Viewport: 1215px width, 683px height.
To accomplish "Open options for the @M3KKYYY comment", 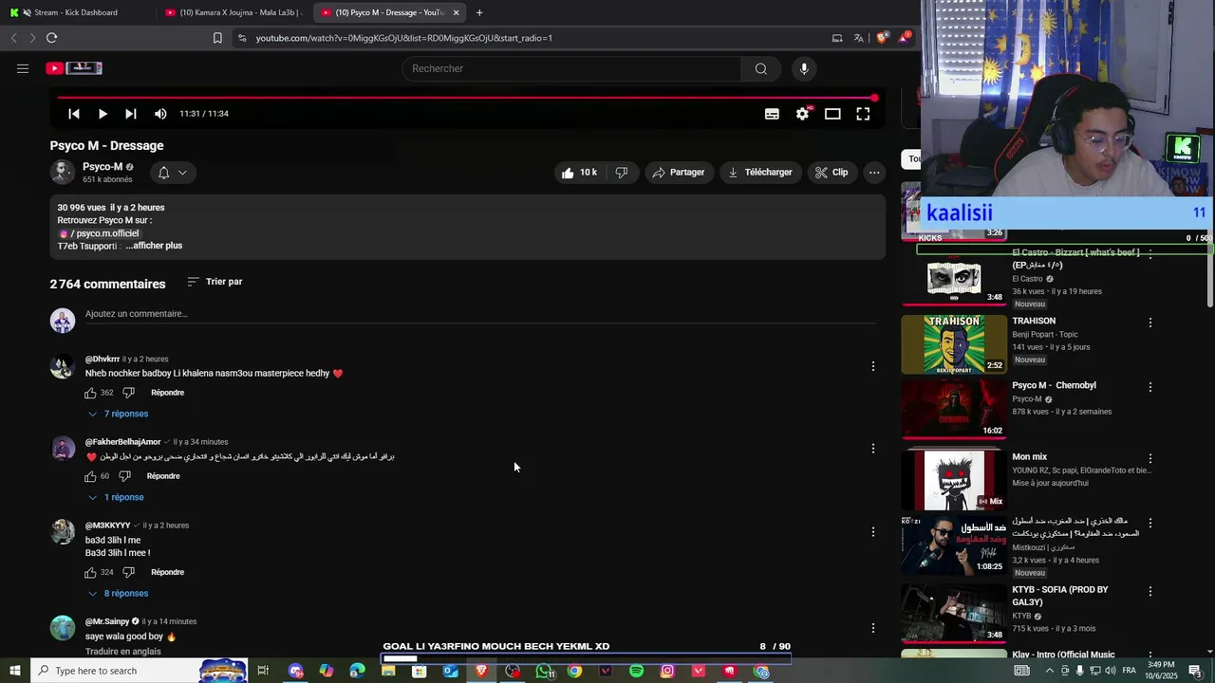I will coord(873,532).
